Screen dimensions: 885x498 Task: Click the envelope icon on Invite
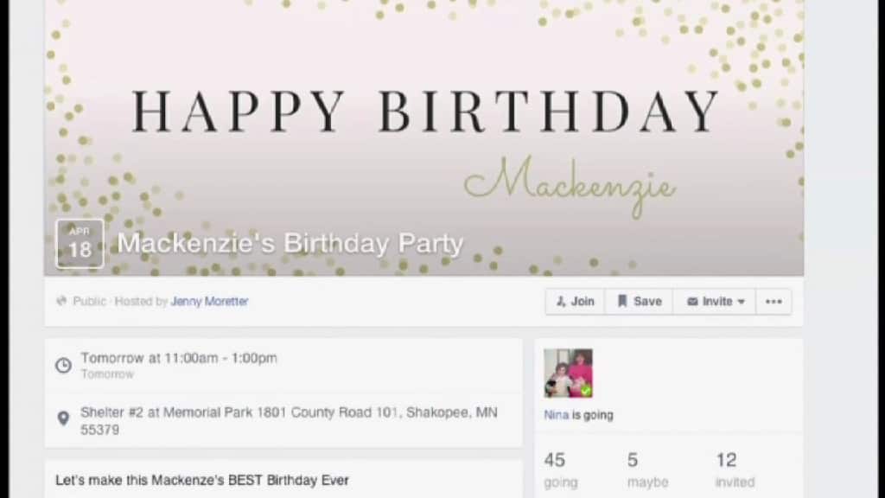pyautogui.click(x=692, y=302)
